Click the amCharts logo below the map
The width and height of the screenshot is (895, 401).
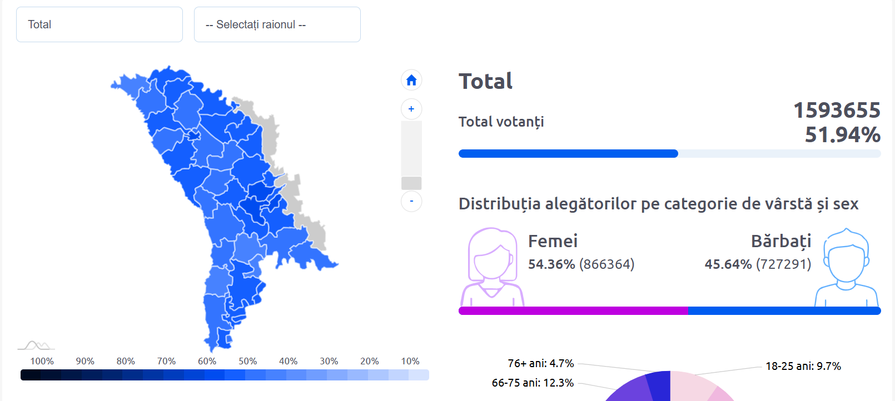coord(36,345)
